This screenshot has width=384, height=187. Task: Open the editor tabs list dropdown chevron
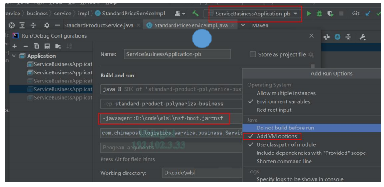click(x=243, y=25)
